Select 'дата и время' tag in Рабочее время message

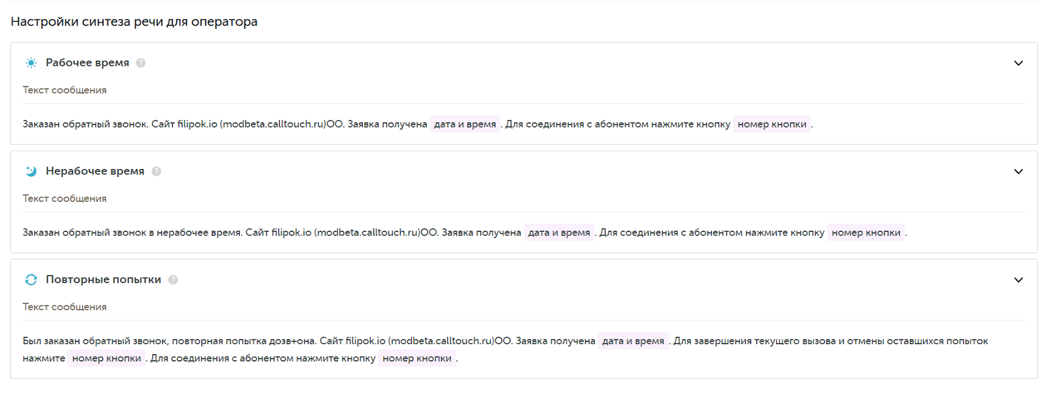pos(465,124)
